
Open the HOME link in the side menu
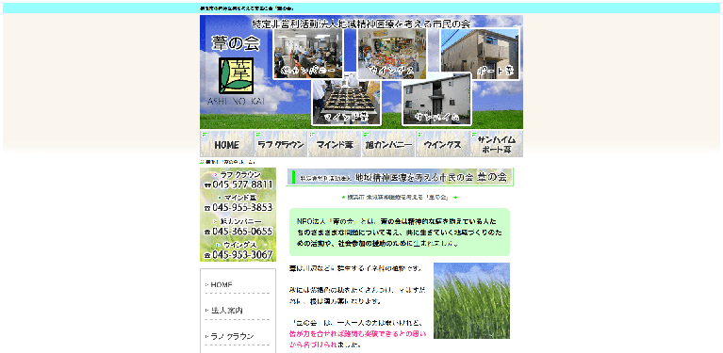click(222, 285)
